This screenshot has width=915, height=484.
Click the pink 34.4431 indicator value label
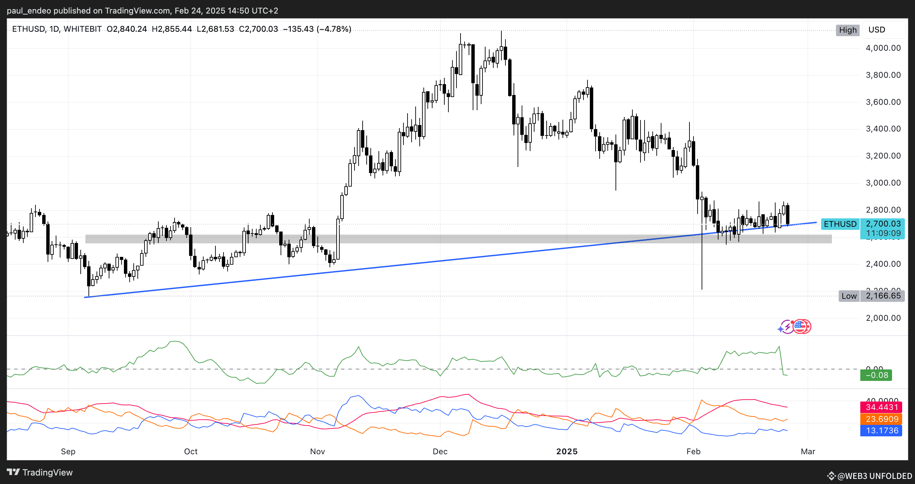(881, 407)
